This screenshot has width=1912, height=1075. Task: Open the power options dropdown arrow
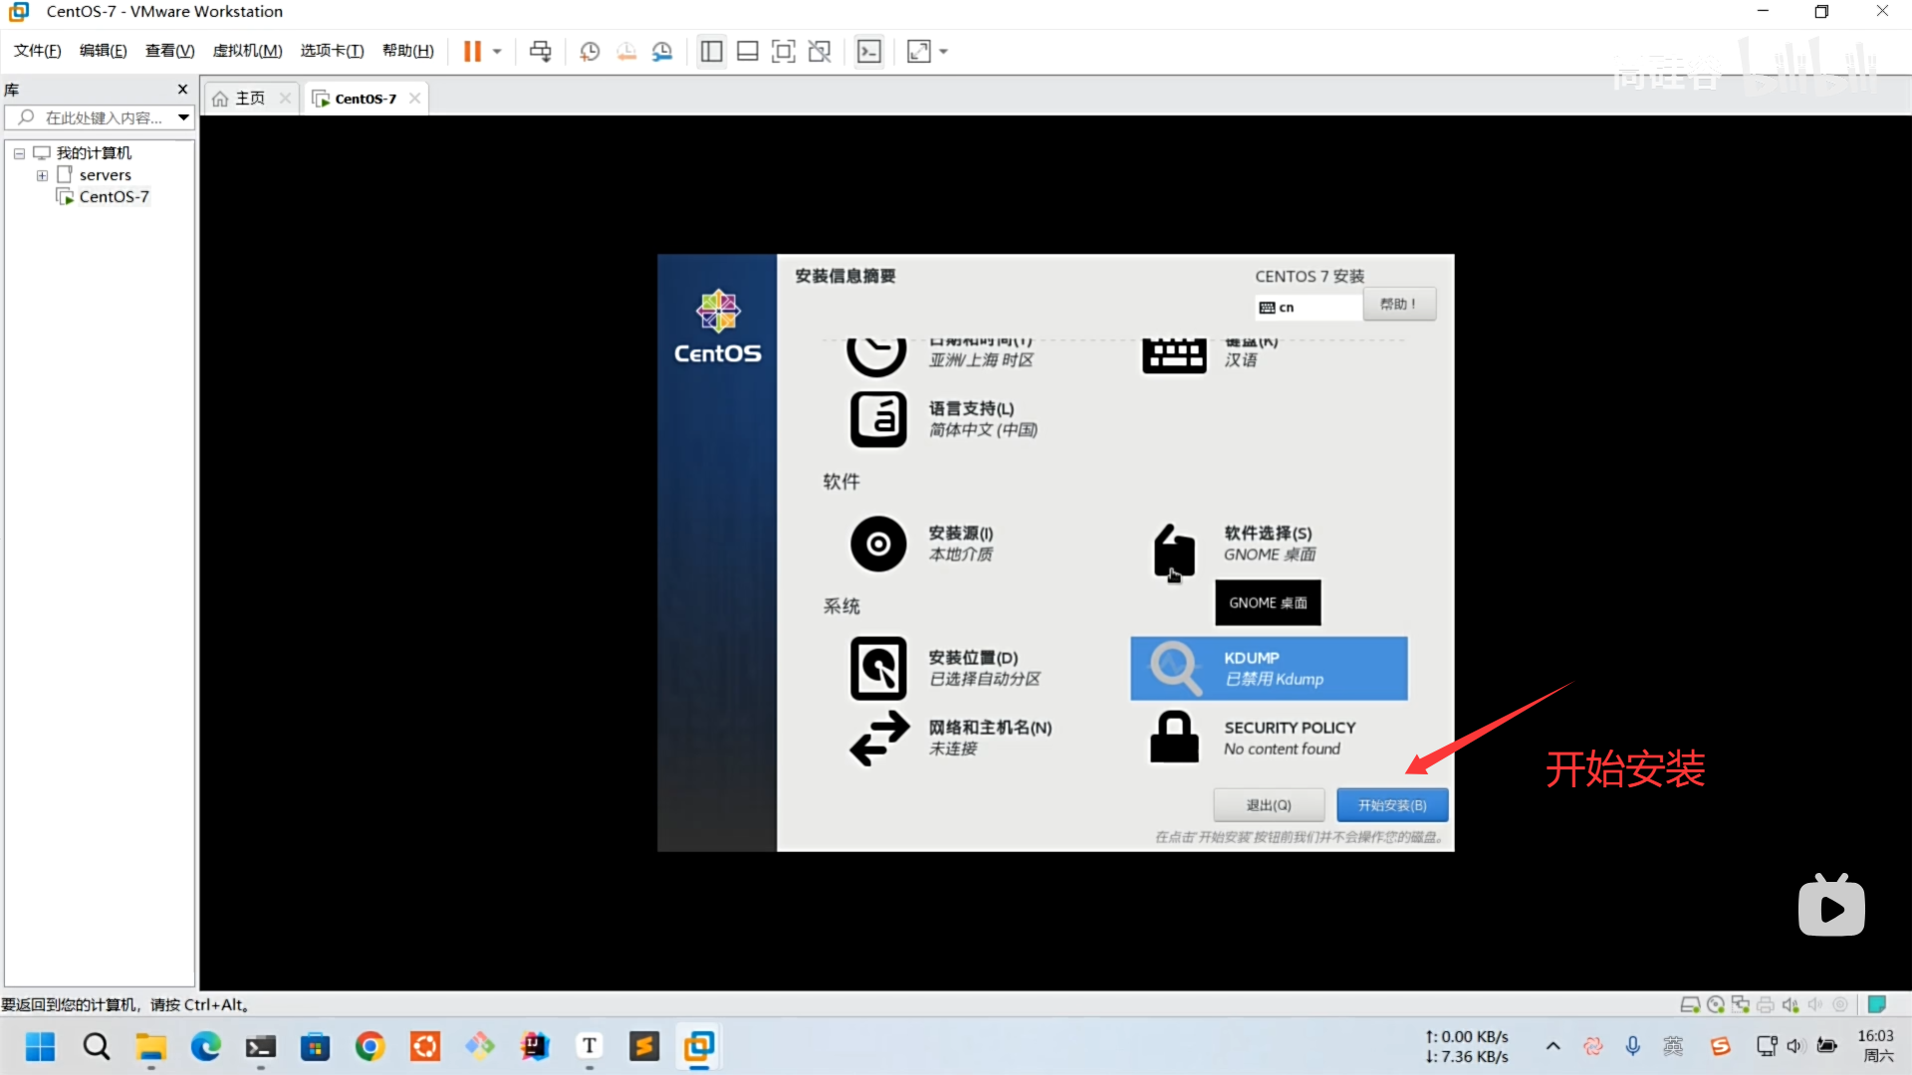[x=497, y=52]
